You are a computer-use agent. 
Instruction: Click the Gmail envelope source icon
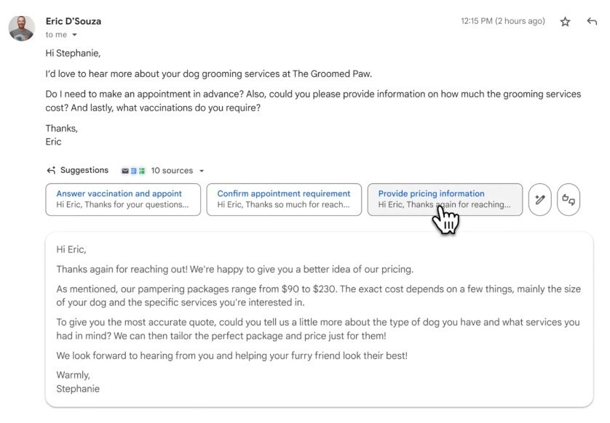pyautogui.click(x=125, y=171)
